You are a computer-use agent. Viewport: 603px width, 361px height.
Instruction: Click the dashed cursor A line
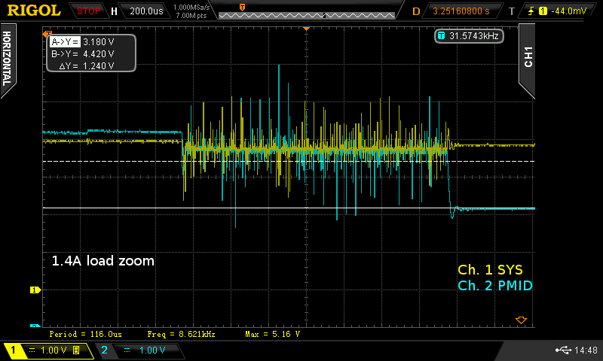[289, 161]
